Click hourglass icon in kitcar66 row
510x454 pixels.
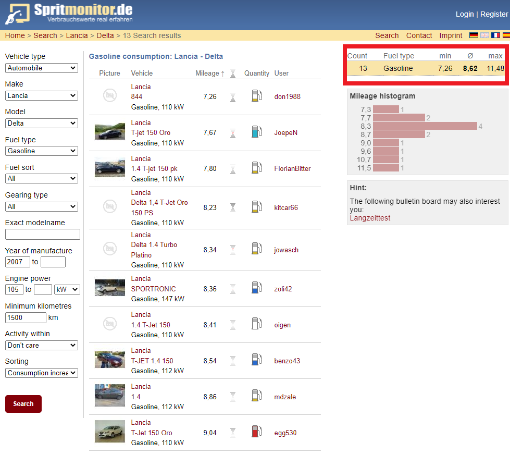[x=233, y=208]
